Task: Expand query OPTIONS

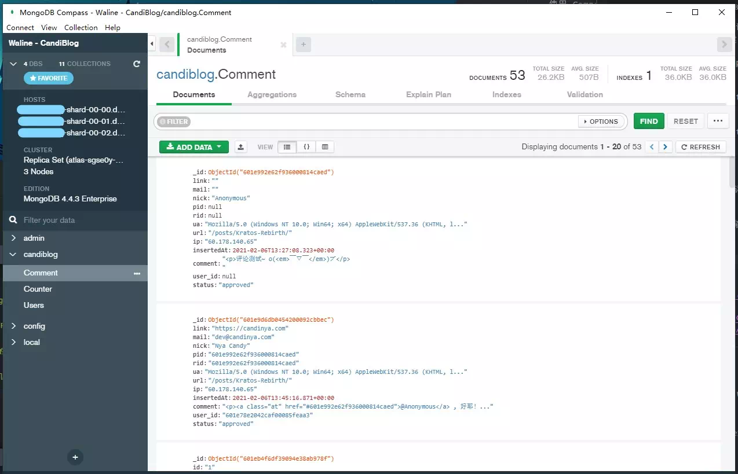Action: 602,122
